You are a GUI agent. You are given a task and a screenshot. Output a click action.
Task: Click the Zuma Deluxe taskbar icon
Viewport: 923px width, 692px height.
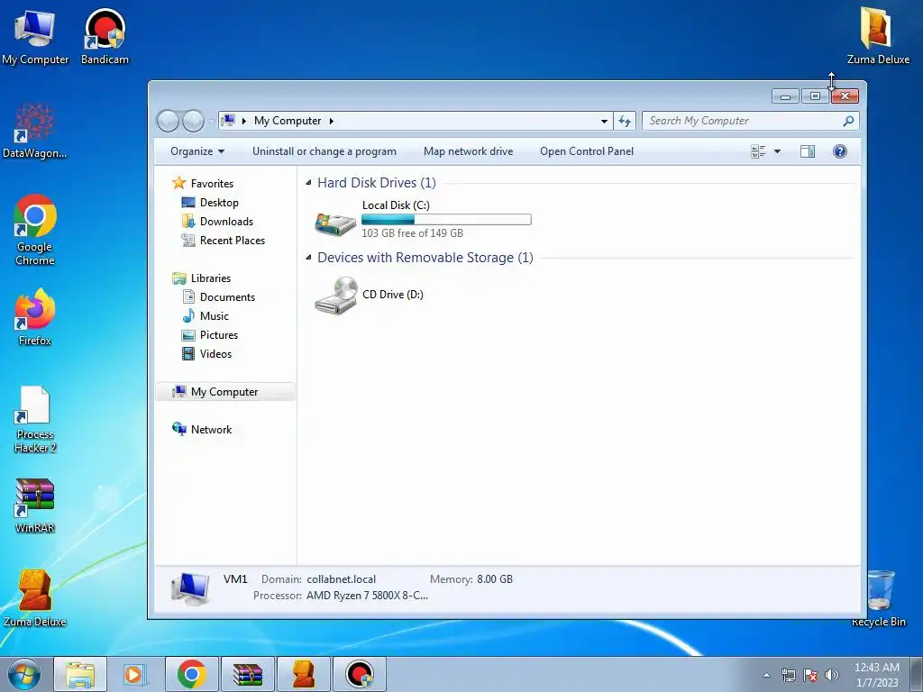(x=304, y=674)
